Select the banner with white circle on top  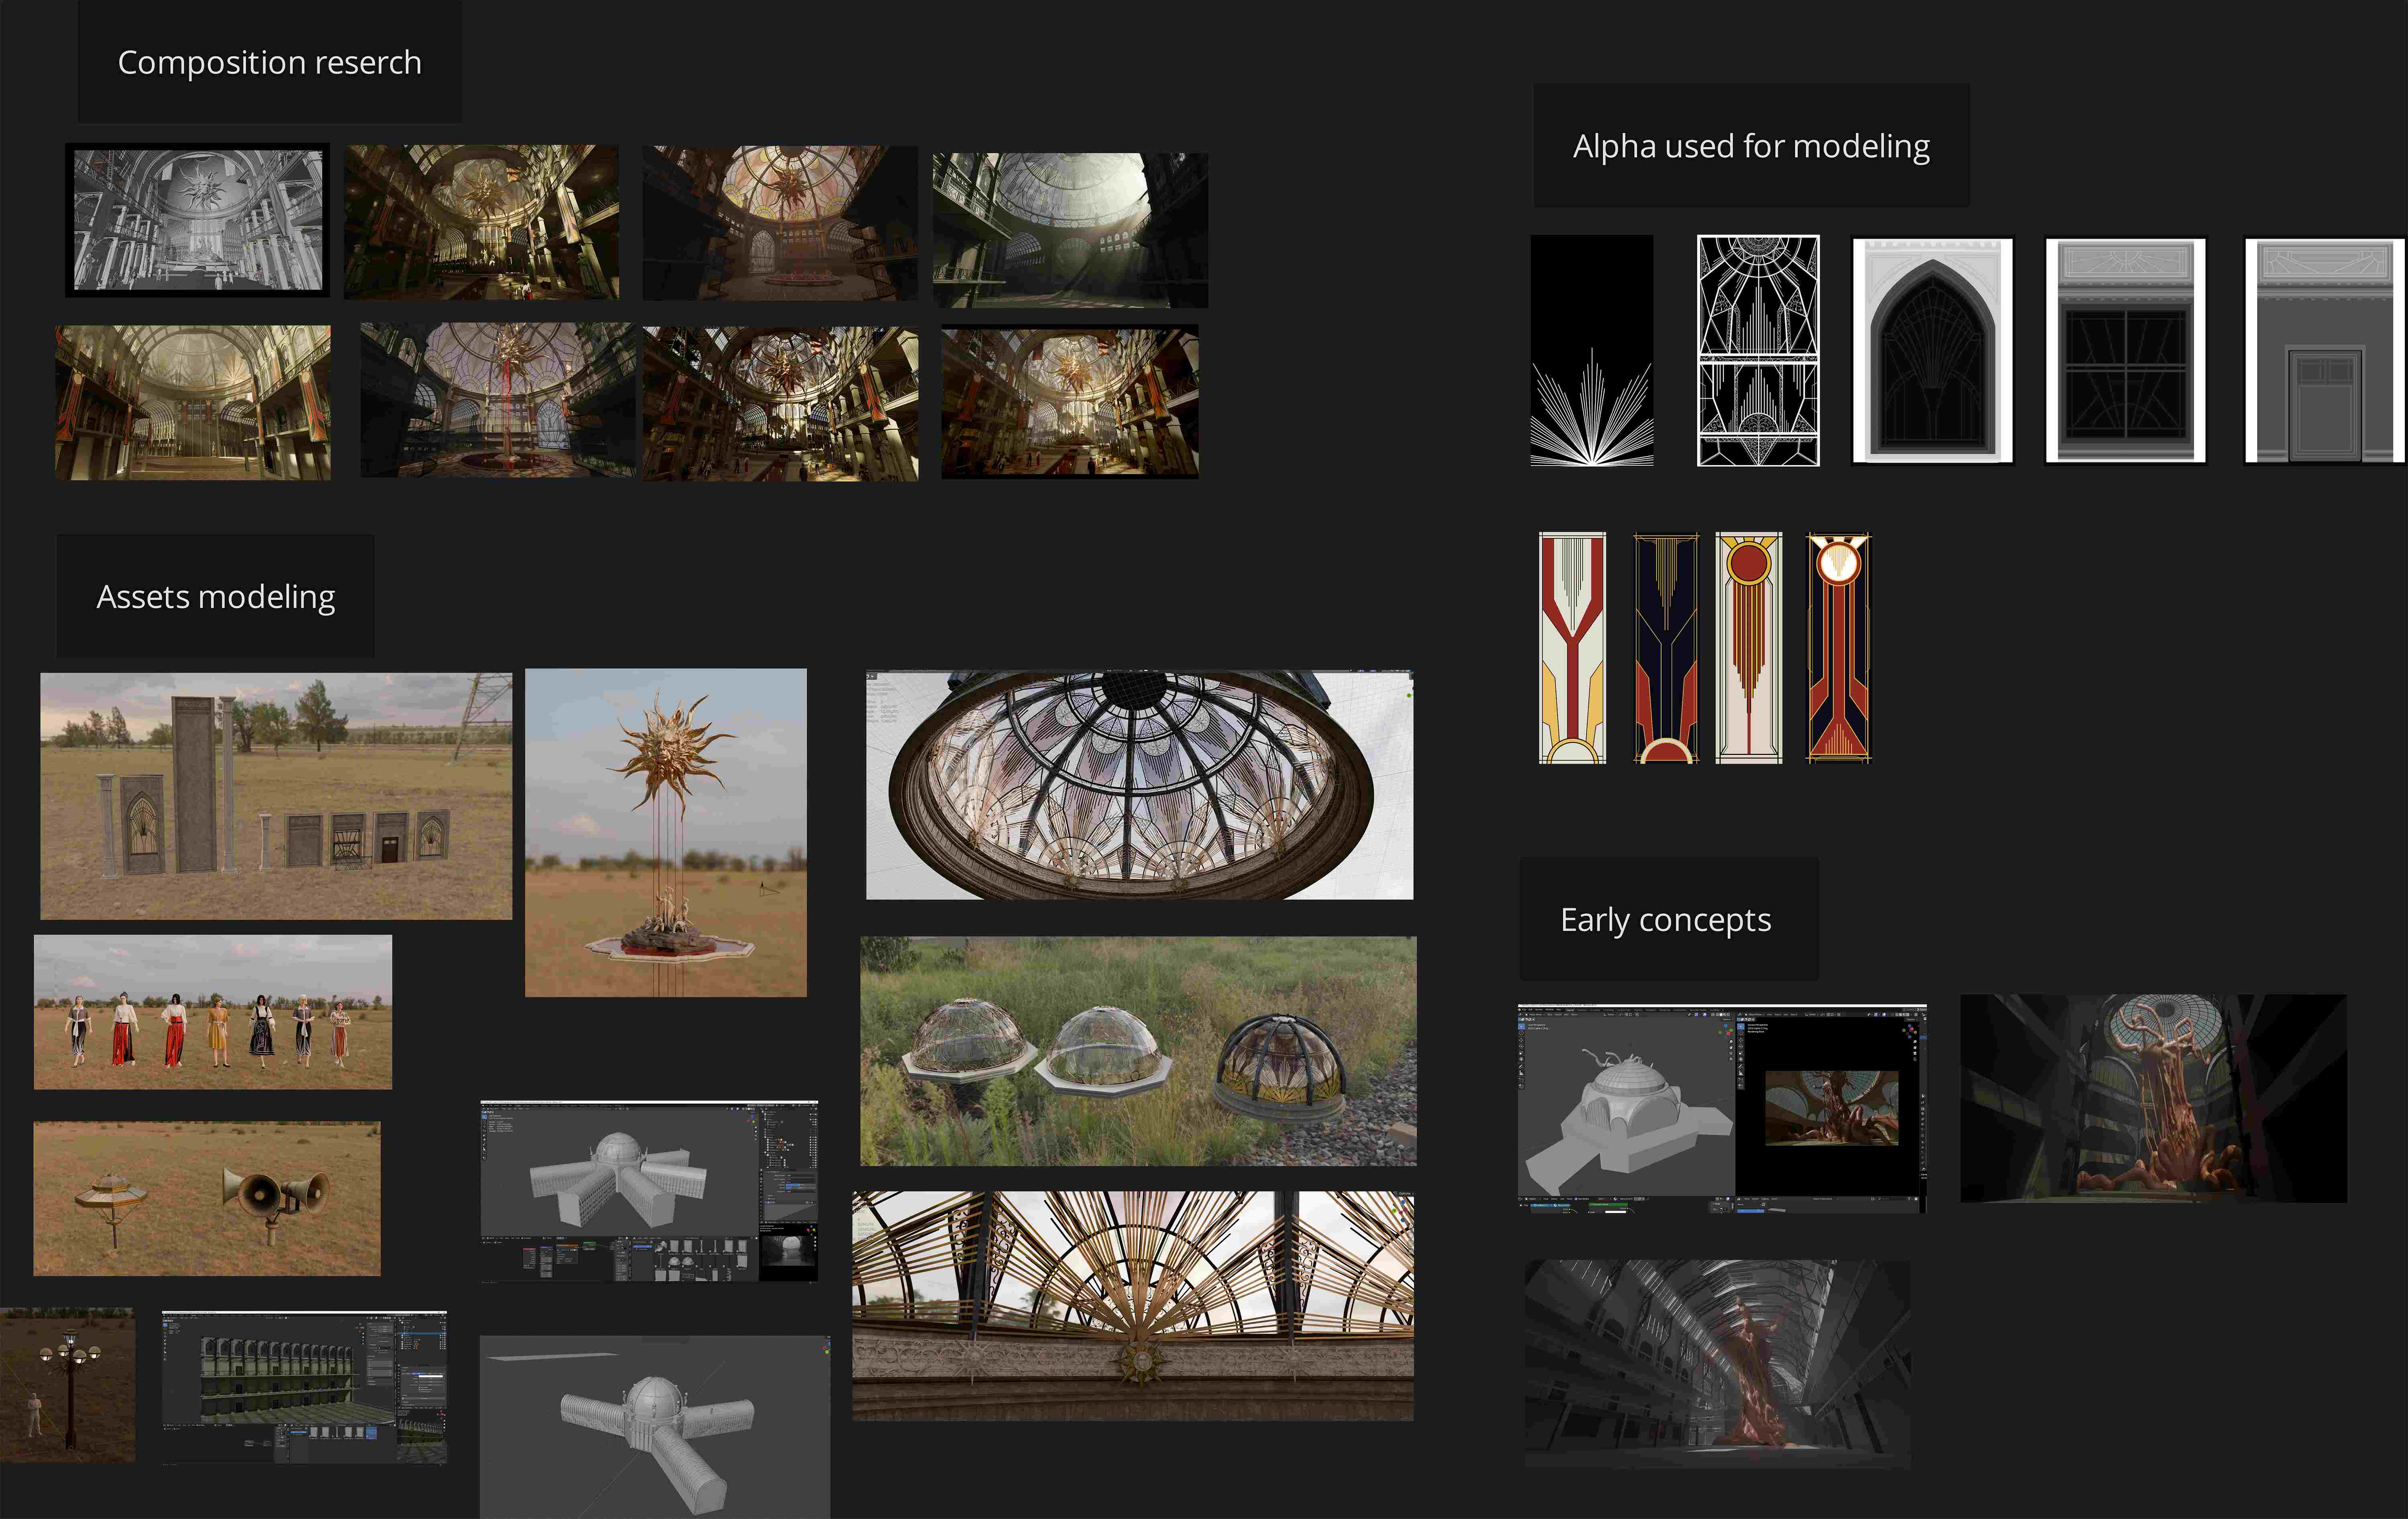pyautogui.click(x=1838, y=648)
